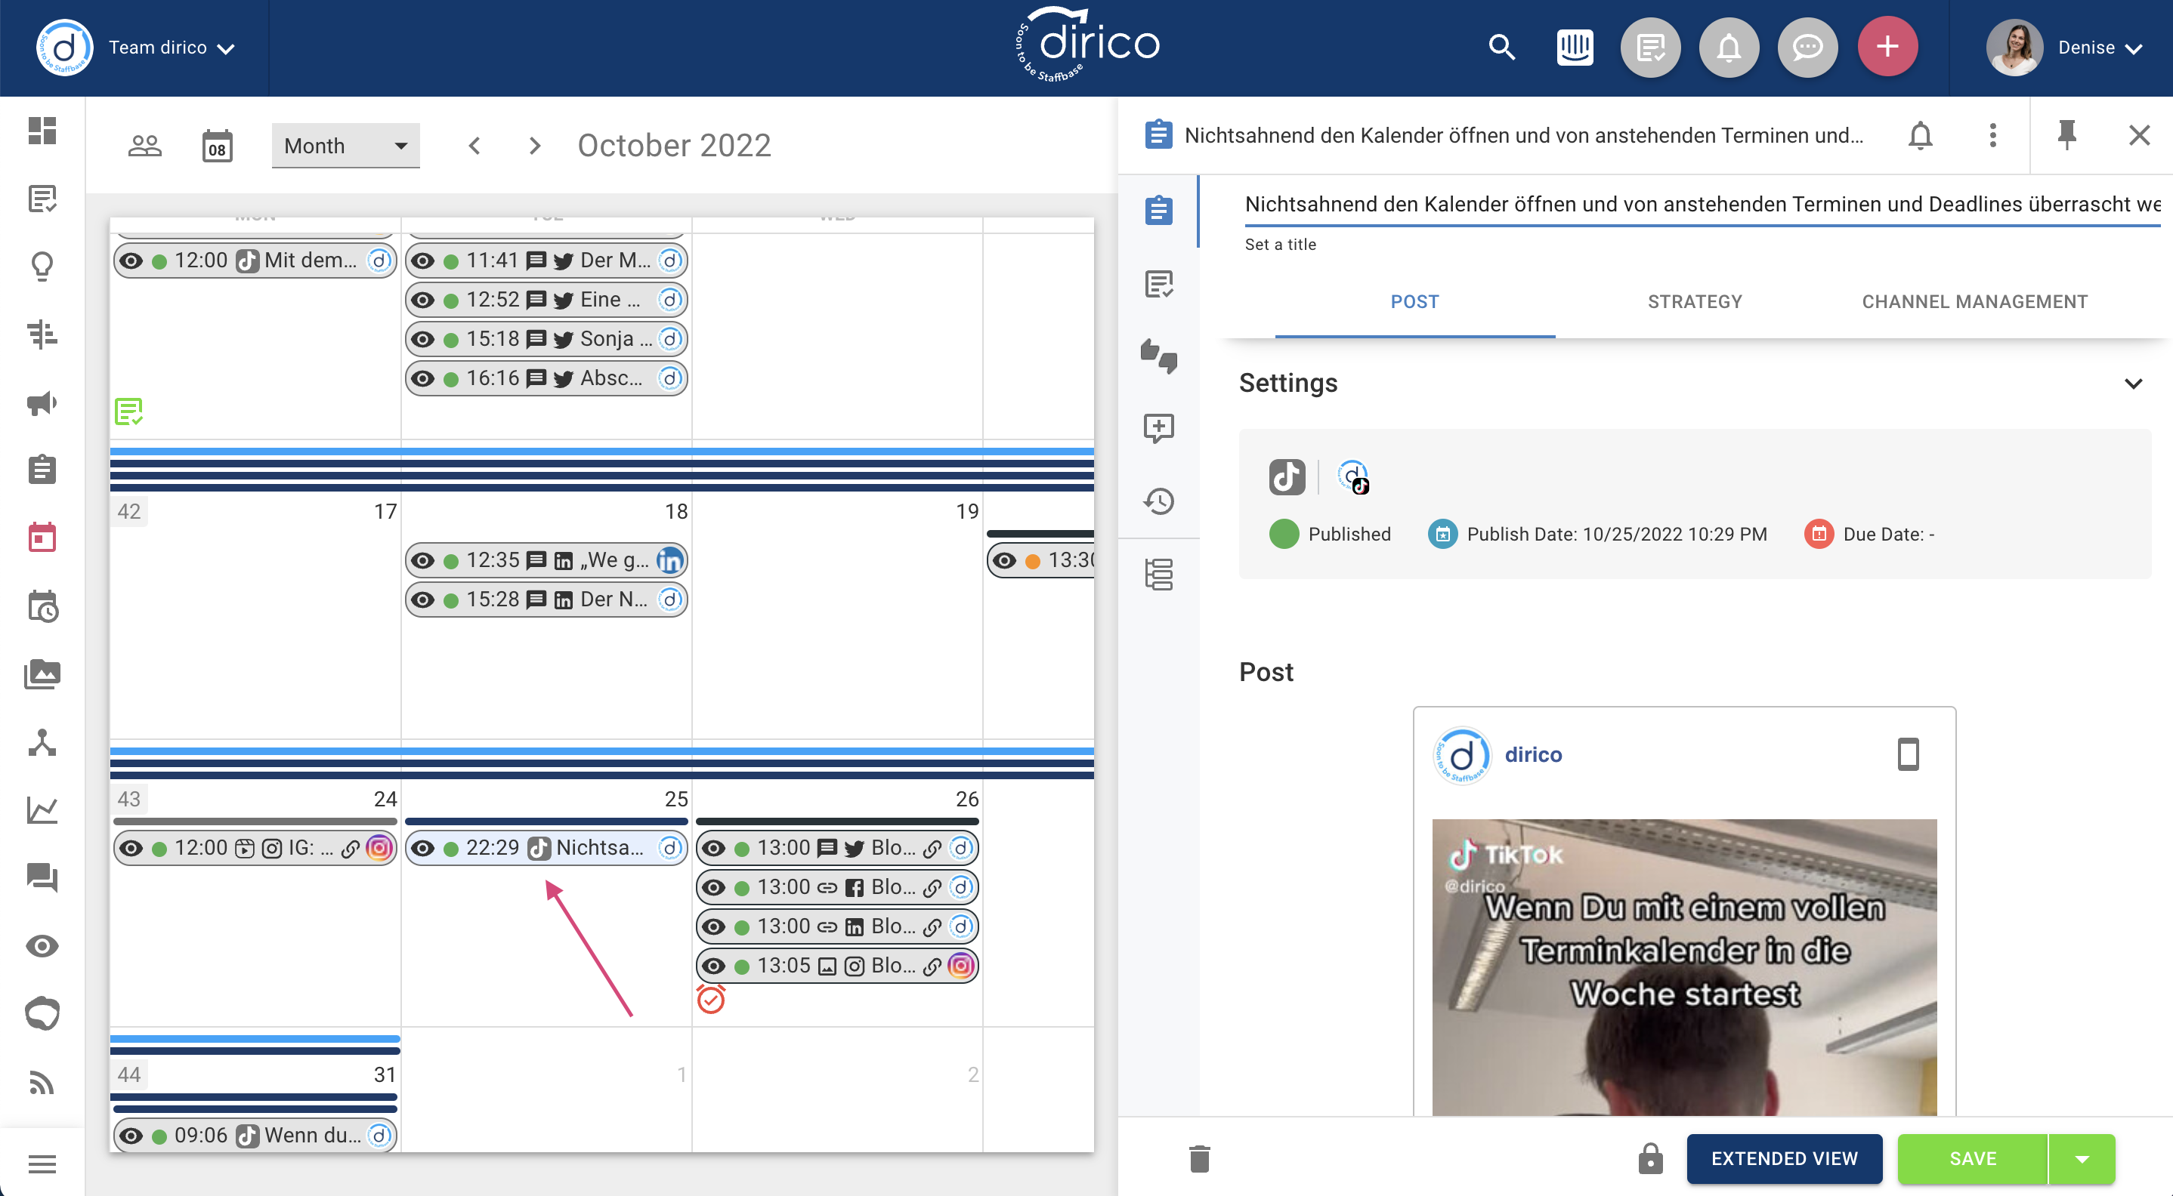Expand the Team dirico workspace switcher
Image resolution: width=2173 pixels, height=1196 pixels.
pos(172,48)
